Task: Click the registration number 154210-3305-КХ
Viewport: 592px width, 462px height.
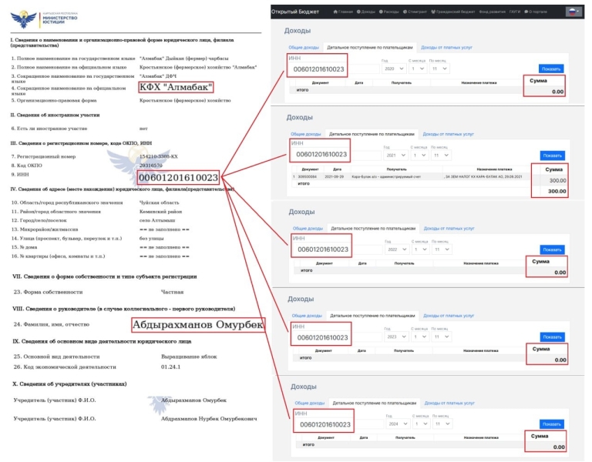Action: [158, 156]
